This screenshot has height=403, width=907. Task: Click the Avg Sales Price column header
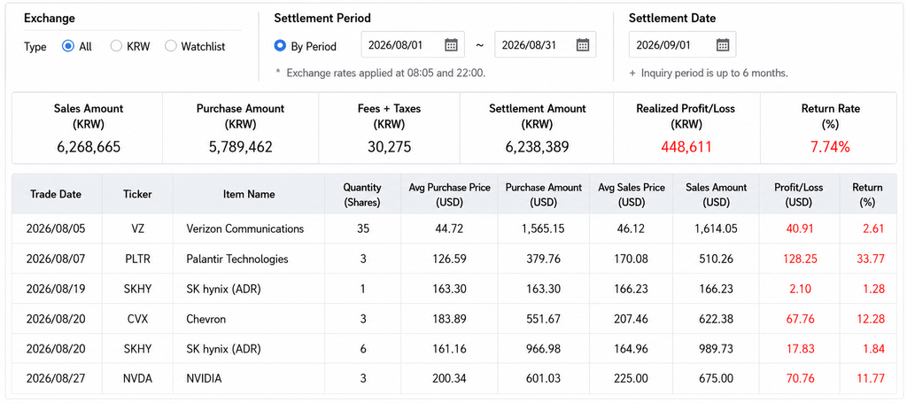click(x=631, y=194)
